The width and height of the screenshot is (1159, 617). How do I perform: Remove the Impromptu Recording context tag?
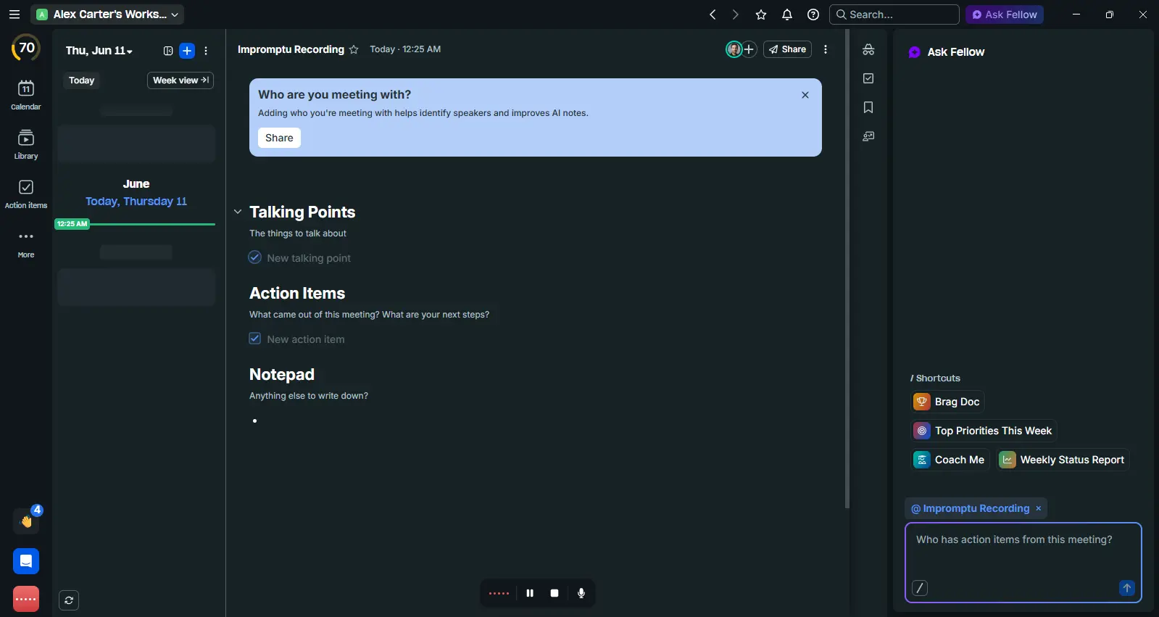tap(1039, 509)
